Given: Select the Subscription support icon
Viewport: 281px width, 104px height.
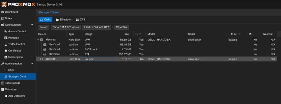Looking at the screenshot, I should (x=6, y=57).
